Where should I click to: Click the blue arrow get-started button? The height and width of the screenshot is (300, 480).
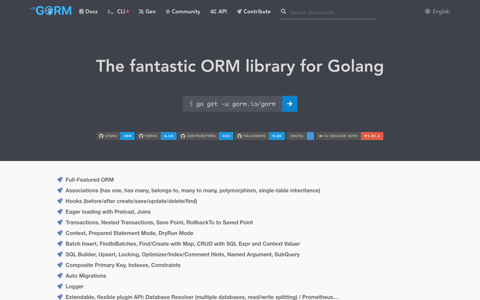coord(290,104)
